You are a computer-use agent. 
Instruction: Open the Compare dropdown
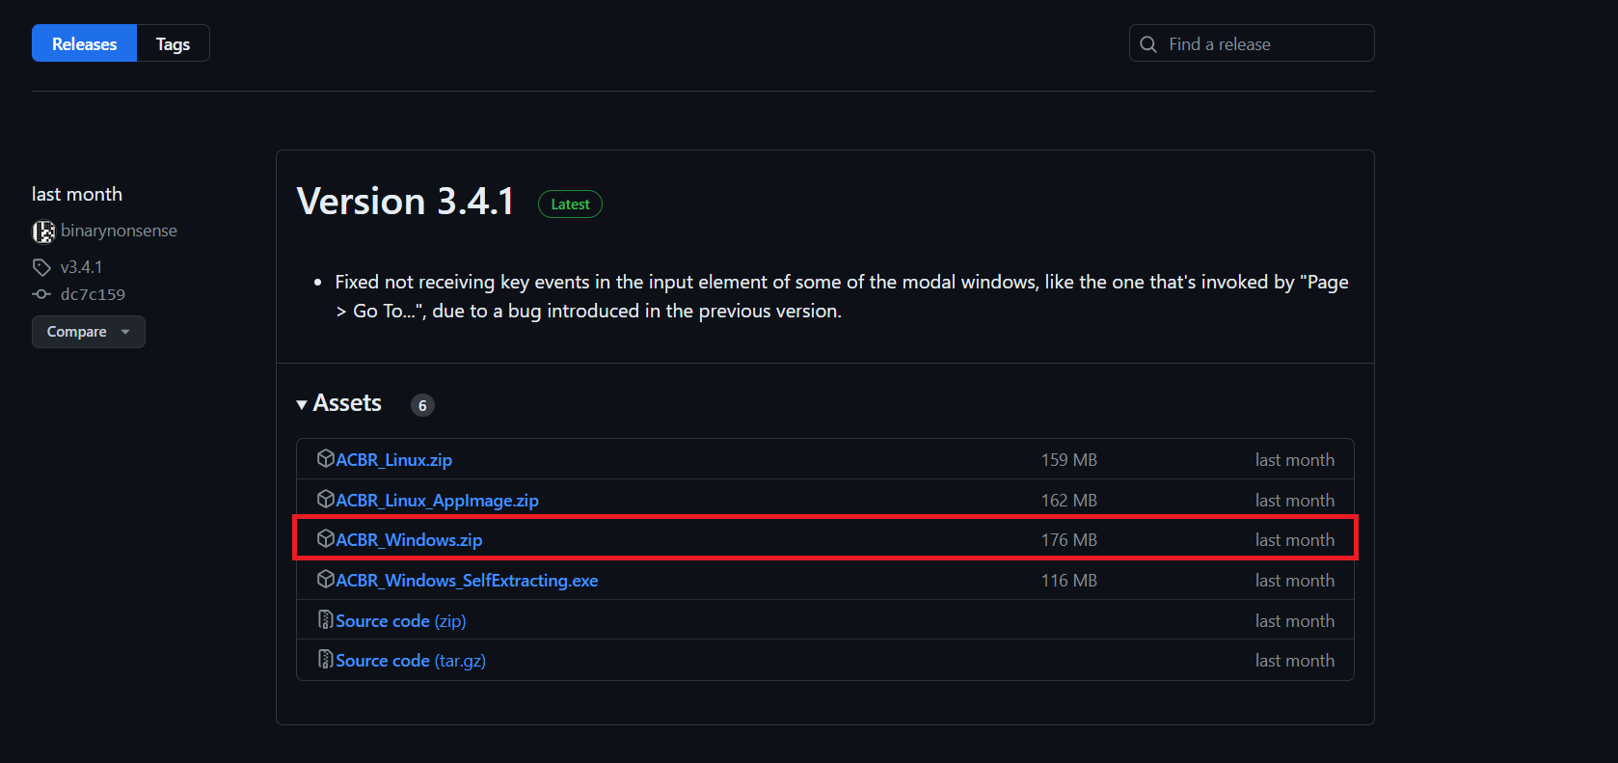tap(88, 332)
